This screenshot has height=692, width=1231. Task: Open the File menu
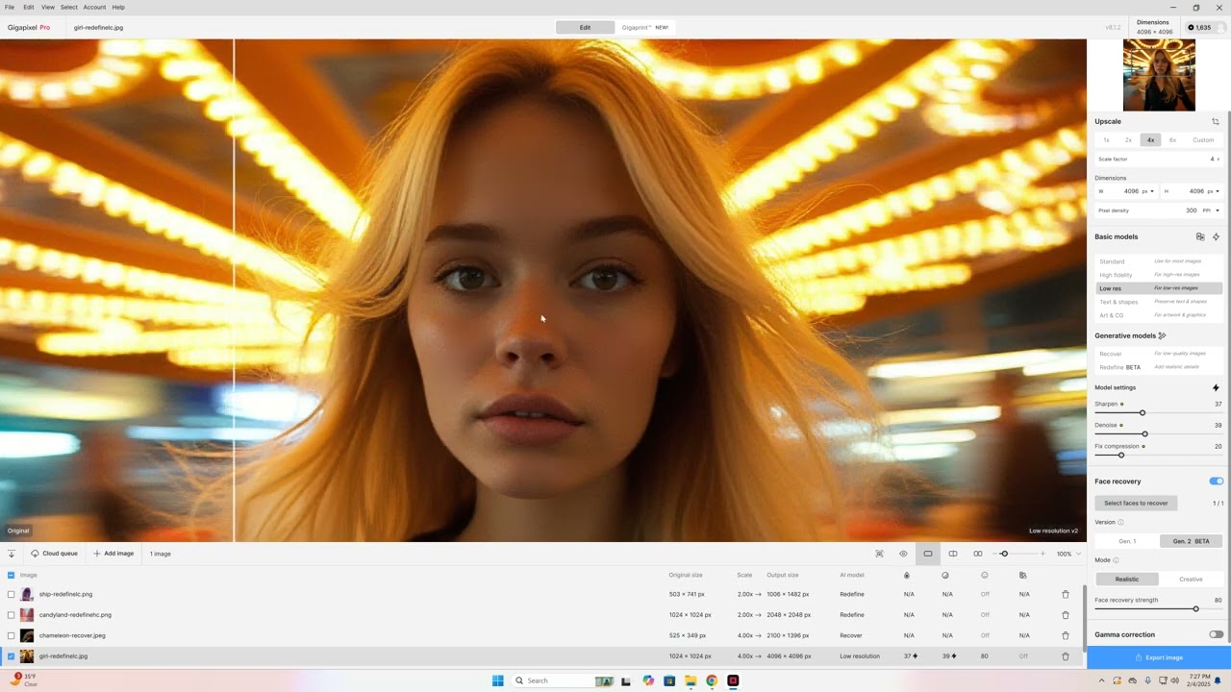pyautogui.click(x=10, y=7)
